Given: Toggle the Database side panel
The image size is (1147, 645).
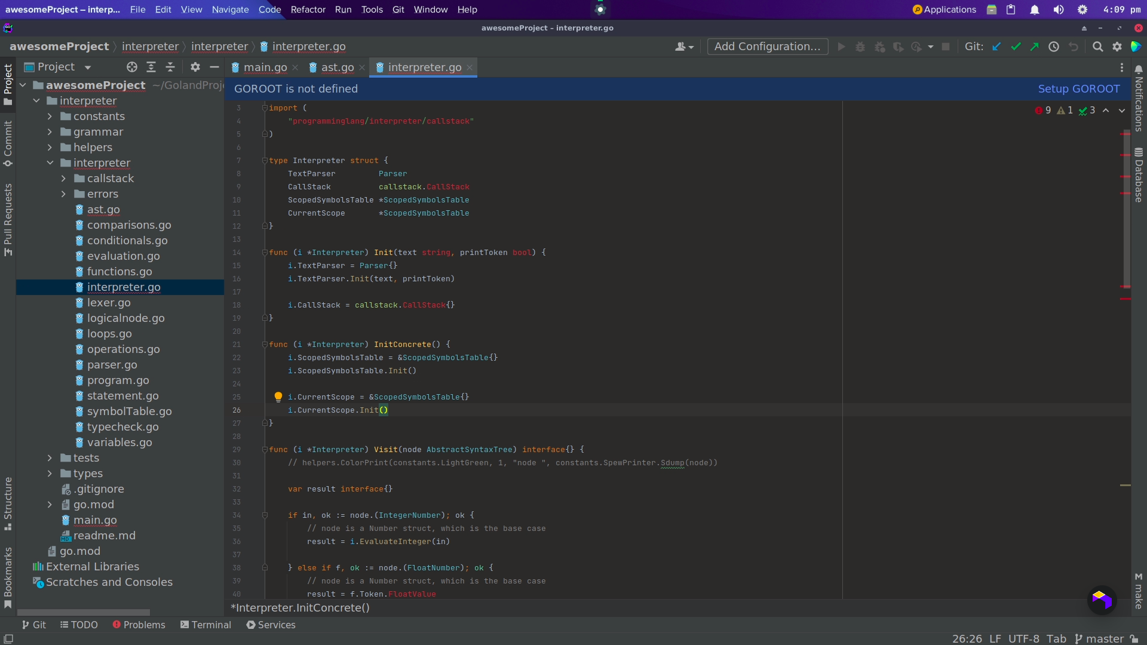Looking at the screenshot, I should [x=1139, y=175].
